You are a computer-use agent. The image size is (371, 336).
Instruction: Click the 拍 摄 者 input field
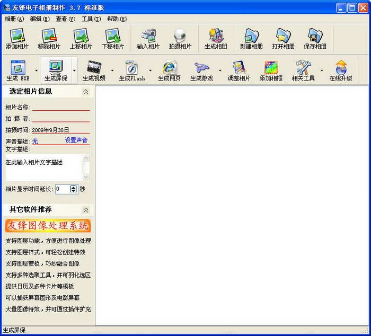click(61, 119)
